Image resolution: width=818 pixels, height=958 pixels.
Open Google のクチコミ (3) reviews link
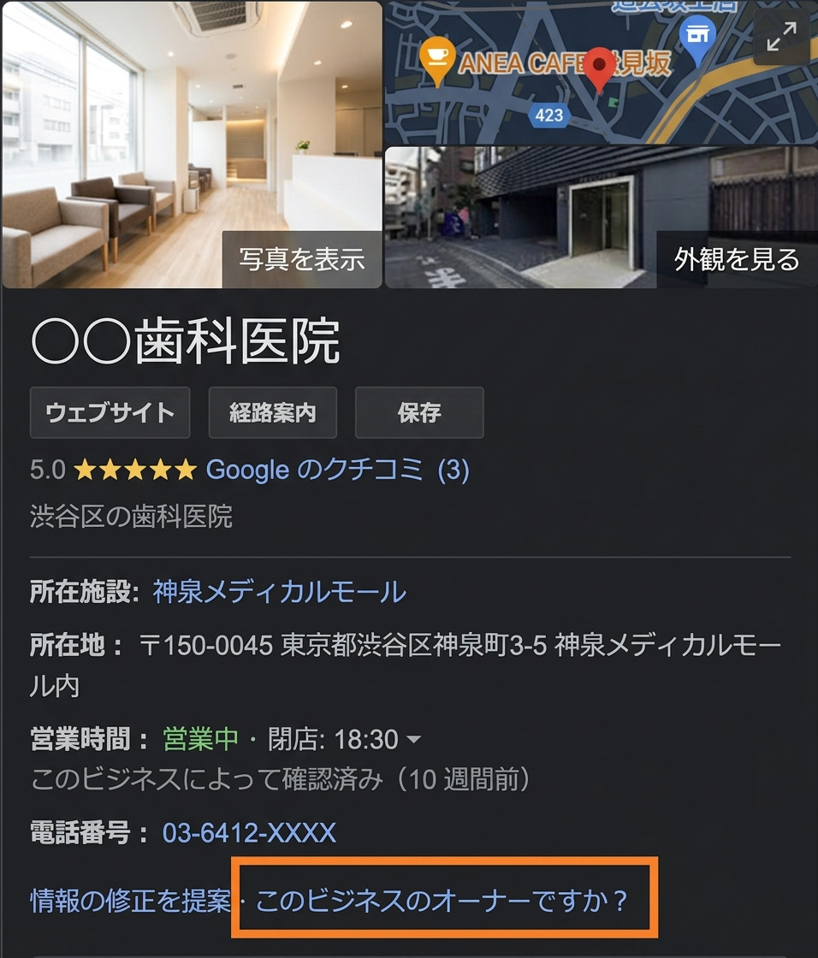click(337, 470)
